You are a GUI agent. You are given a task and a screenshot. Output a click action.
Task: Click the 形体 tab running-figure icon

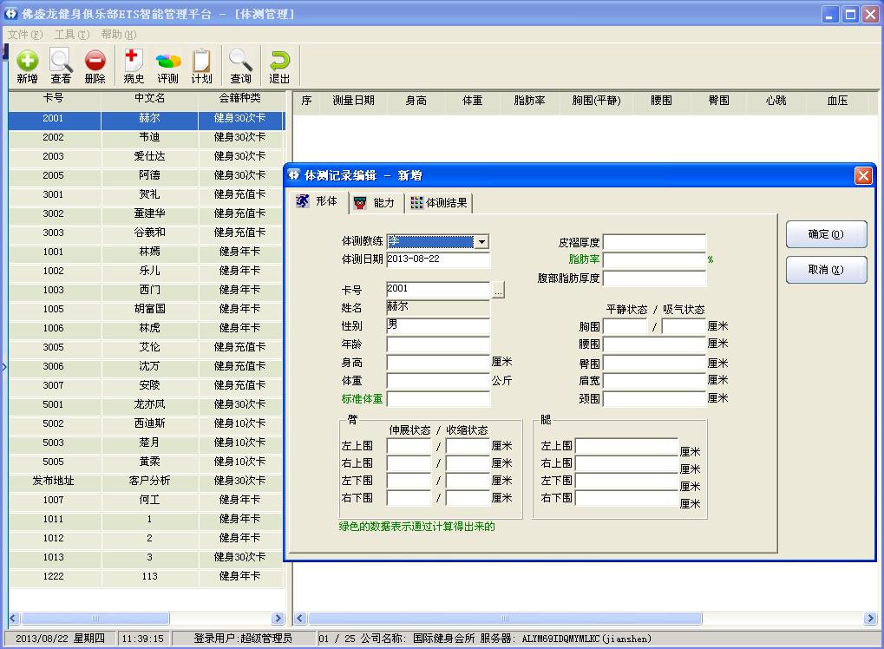304,200
